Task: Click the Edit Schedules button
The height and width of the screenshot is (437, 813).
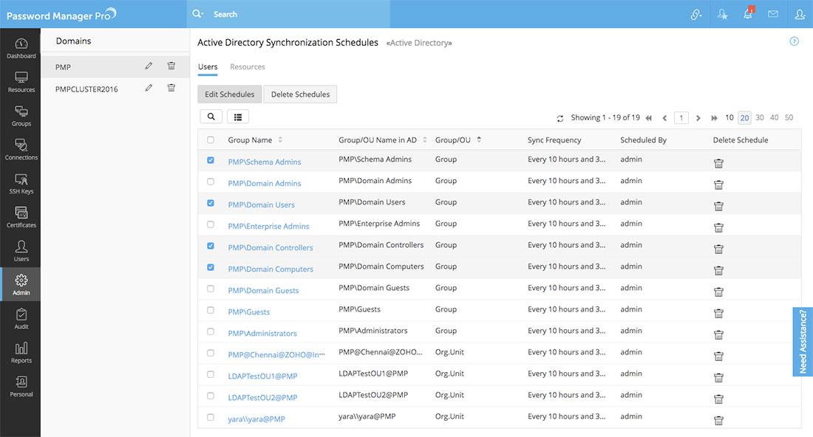Action: (229, 94)
